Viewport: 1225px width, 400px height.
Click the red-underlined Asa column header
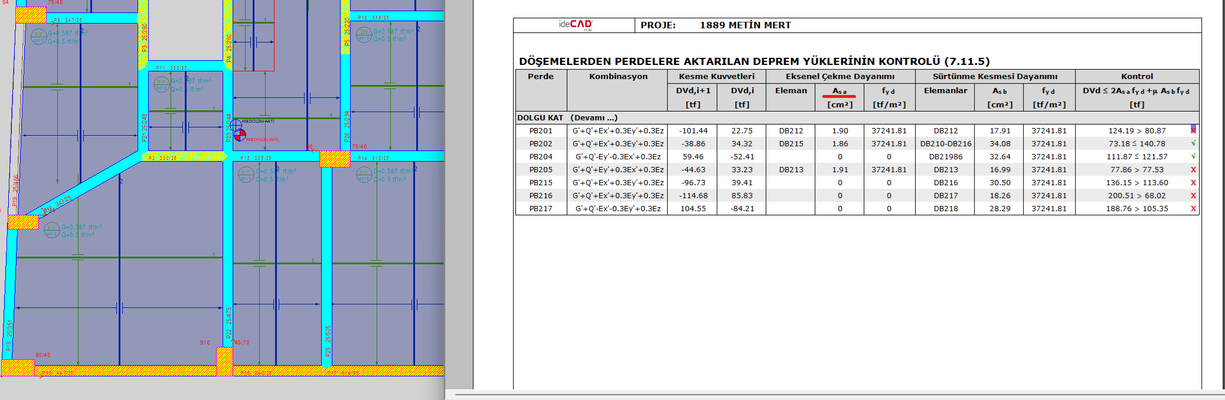839,91
